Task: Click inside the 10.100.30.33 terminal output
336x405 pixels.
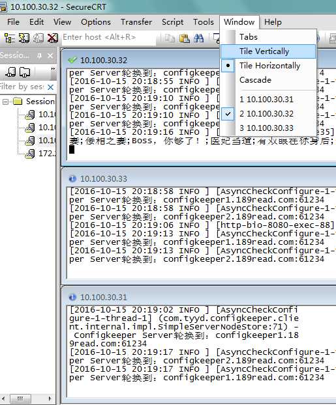Action: coord(202,232)
